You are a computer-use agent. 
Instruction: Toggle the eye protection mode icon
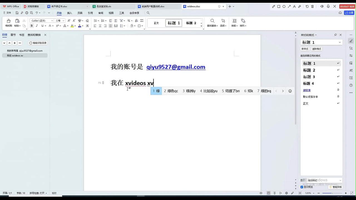261,193
